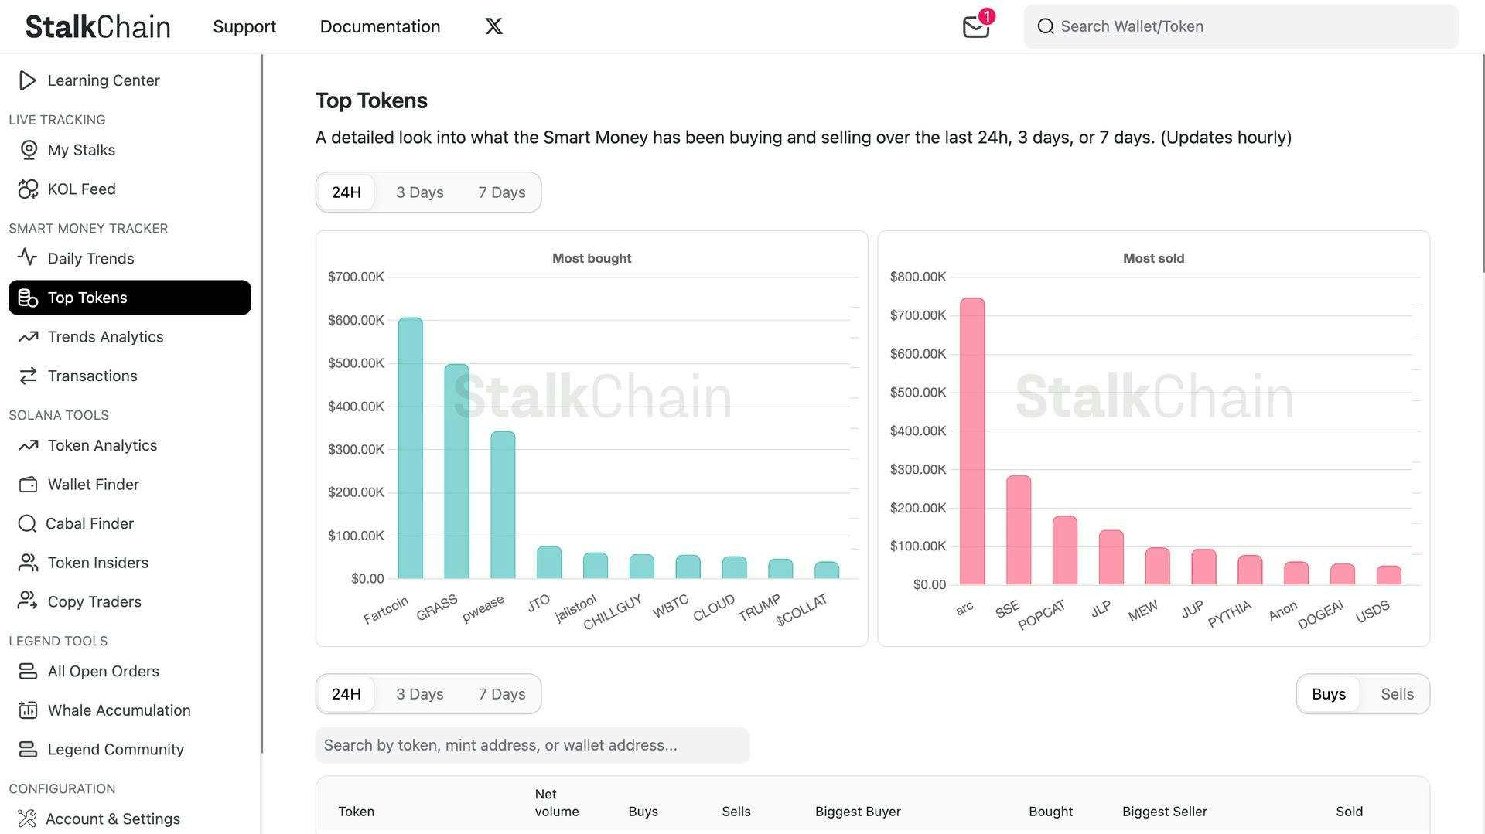Click the Sells column header
Image resolution: width=1485 pixels, height=834 pixels.
click(x=736, y=812)
